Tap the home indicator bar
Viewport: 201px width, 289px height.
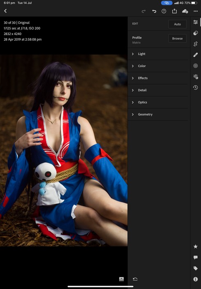tap(100, 287)
